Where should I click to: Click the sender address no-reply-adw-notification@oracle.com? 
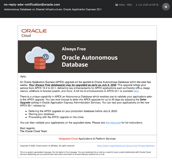point(32,5)
